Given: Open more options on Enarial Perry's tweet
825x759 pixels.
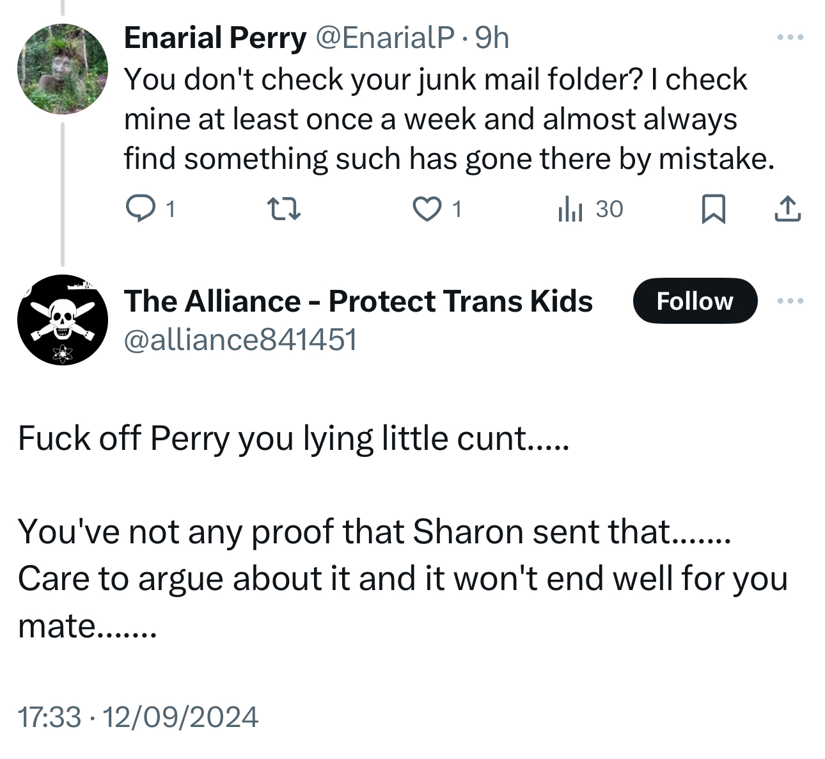Looking at the screenshot, I should [790, 38].
